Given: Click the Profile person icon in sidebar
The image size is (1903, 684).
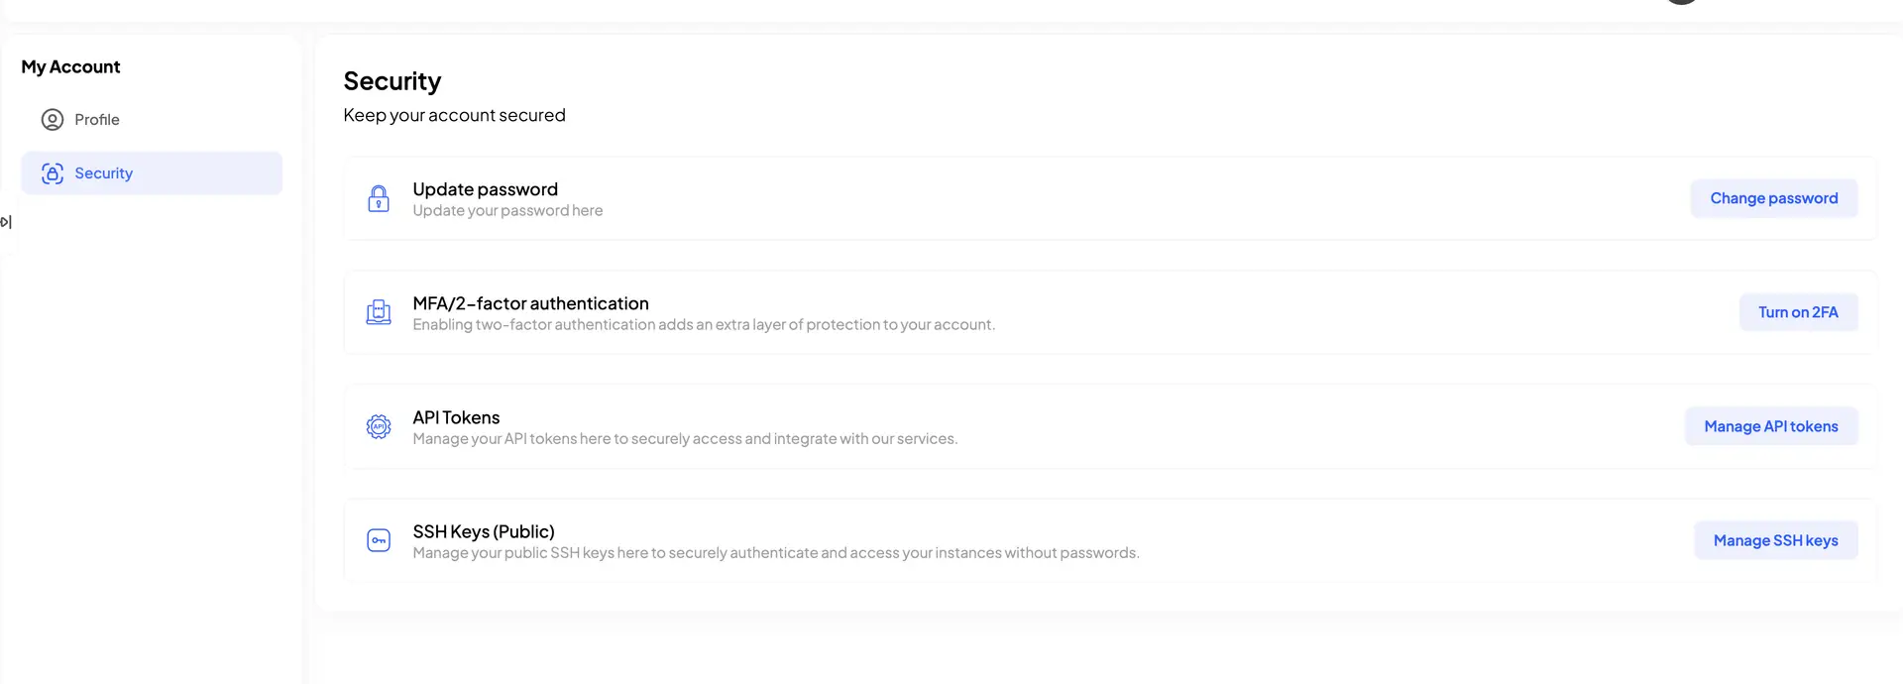Looking at the screenshot, I should coord(52,119).
